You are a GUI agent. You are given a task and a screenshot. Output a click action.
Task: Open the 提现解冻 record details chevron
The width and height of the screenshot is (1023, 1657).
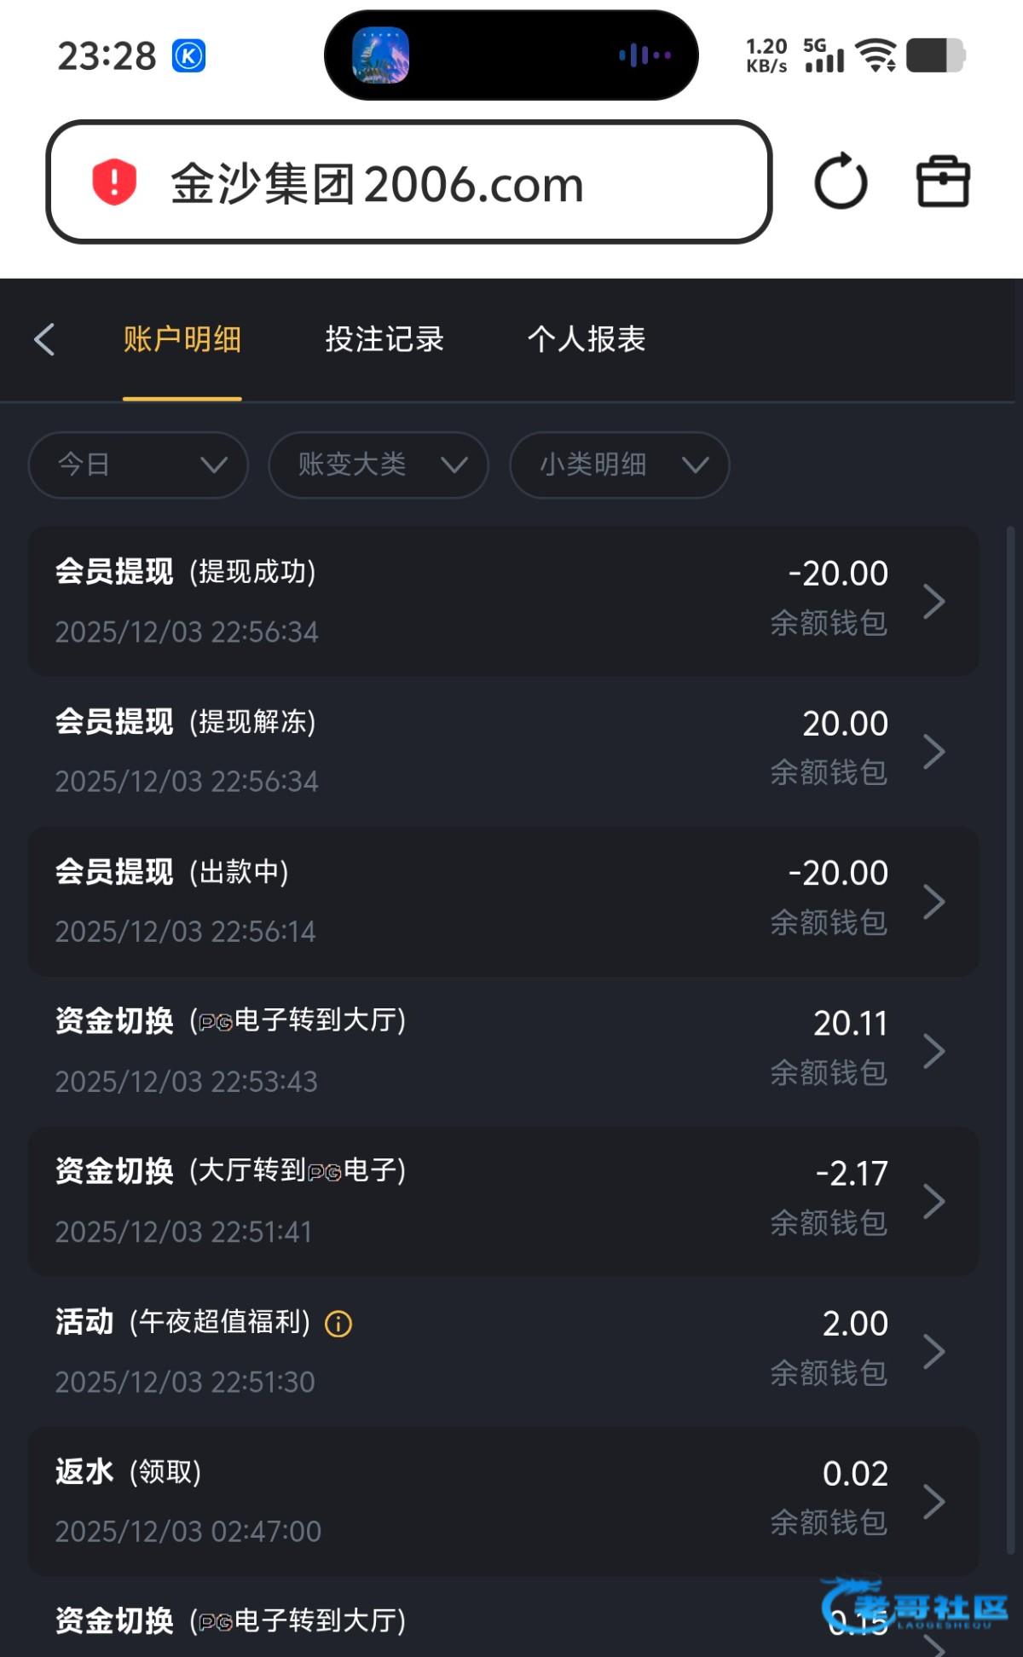(x=934, y=752)
